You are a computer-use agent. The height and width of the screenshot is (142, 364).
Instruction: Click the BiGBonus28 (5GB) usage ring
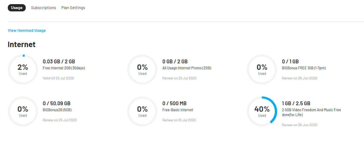click(x=23, y=111)
